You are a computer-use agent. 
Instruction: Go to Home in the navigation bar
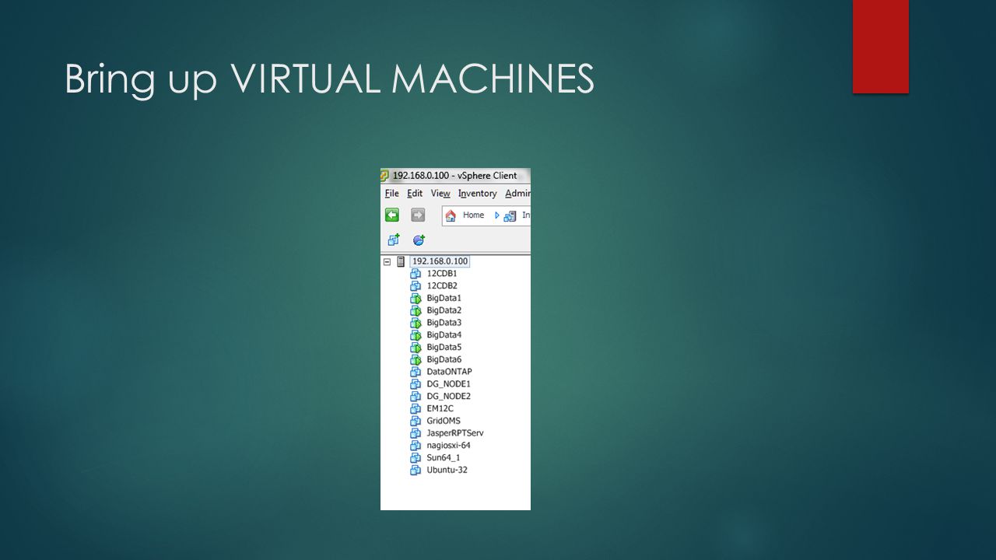(473, 215)
